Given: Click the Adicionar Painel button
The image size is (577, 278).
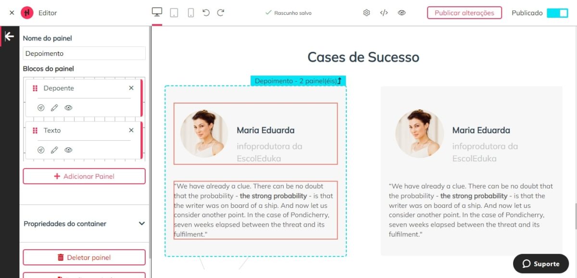Looking at the screenshot, I should [x=84, y=176].
